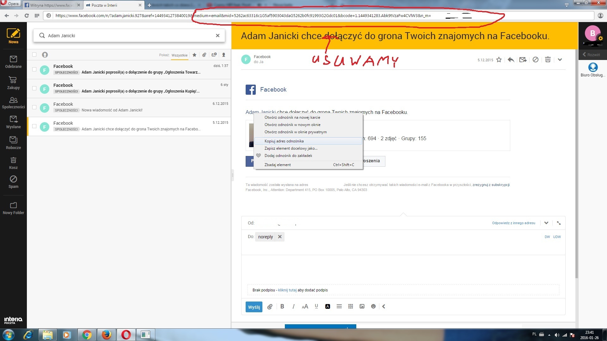Open the Spam folder

(13, 182)
